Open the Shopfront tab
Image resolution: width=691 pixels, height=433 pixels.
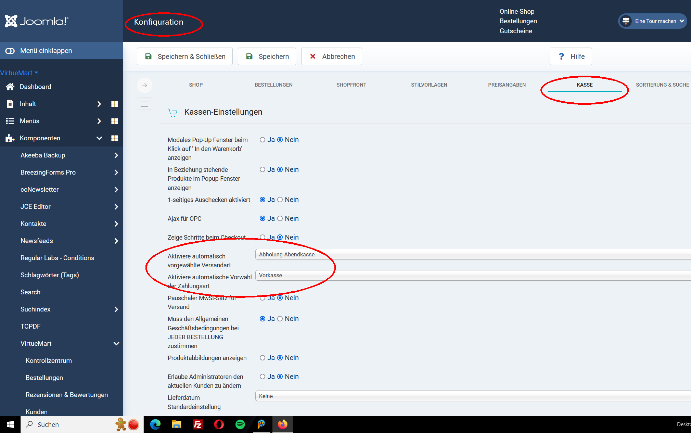351,85
